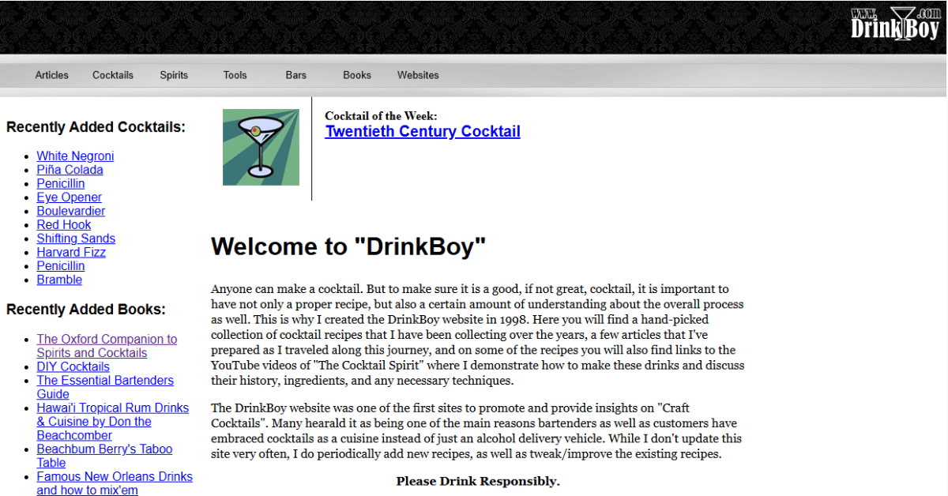Image resolution: width=948 pixels, height=496 pixels.
Task: Click the Harvard Fizz link
Action: point(71,253)
